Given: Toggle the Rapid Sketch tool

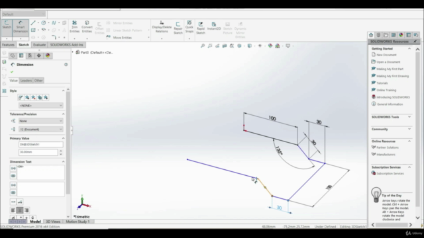Looking at the screenshot, I should pyautogui.click(x=201, y=28).
